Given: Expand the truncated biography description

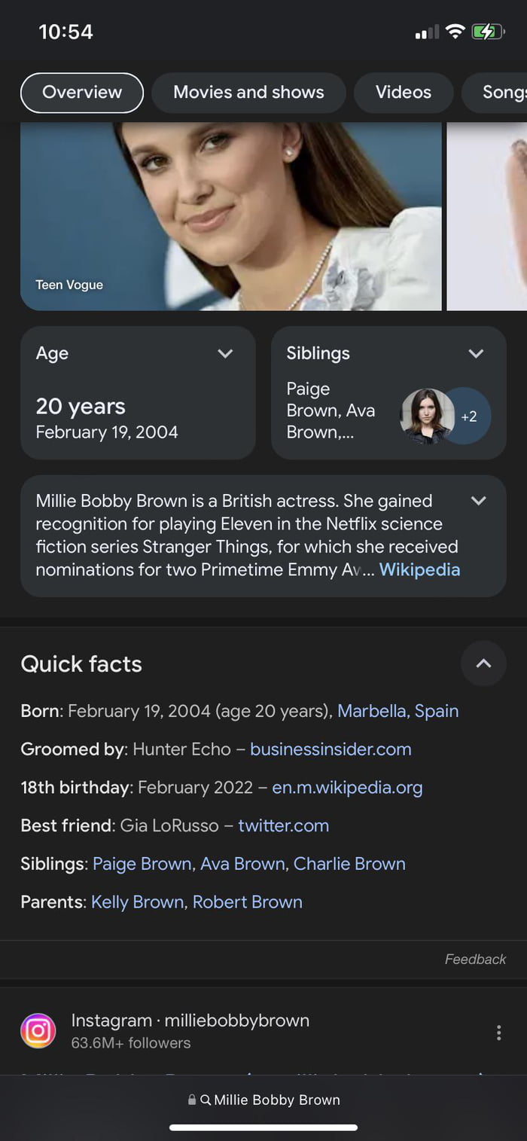Looking at the screenshot, I should pyautogui.click(x=477, y=500).
